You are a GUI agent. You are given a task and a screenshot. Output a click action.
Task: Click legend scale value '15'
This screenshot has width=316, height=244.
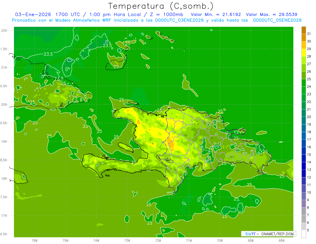(309, 155)
